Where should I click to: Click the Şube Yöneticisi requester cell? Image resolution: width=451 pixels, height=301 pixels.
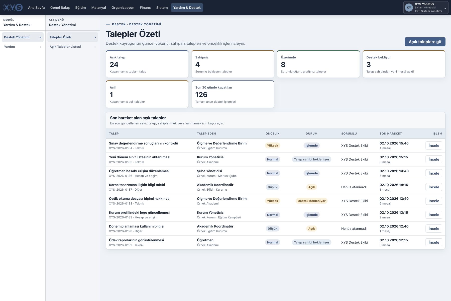pyautogui.click(x=209, y=171)
